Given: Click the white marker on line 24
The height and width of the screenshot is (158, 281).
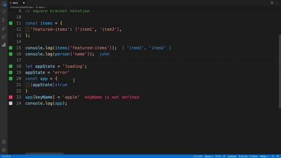Looking at the screenshot, I should (x=11, y=103).
